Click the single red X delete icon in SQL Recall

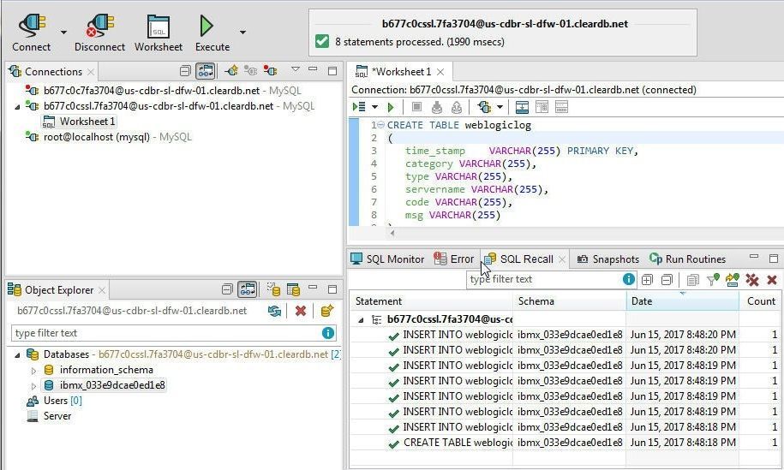point(772,280)
